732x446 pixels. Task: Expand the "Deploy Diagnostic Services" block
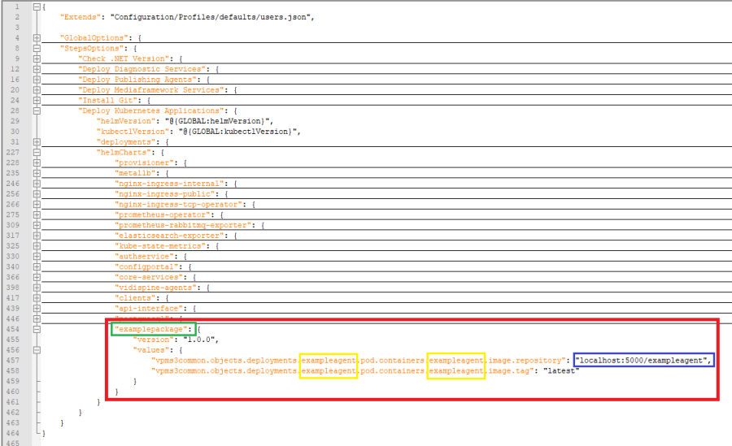click(x=37, y=69)
